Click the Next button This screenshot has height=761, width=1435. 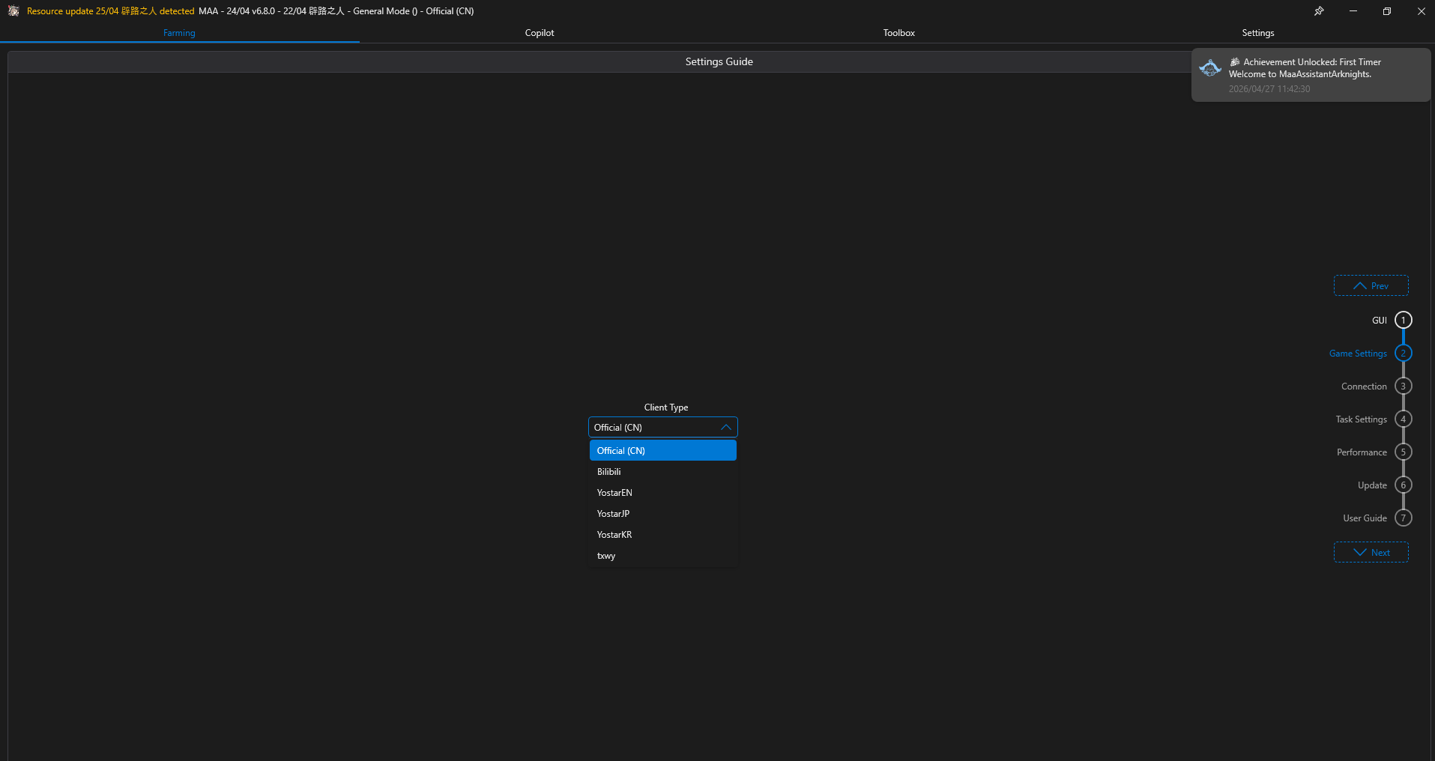1371,552
